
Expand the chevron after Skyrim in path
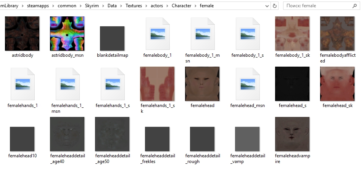point(103,6)
